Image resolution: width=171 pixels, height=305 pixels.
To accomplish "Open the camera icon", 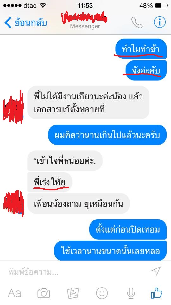I will 44,293.
